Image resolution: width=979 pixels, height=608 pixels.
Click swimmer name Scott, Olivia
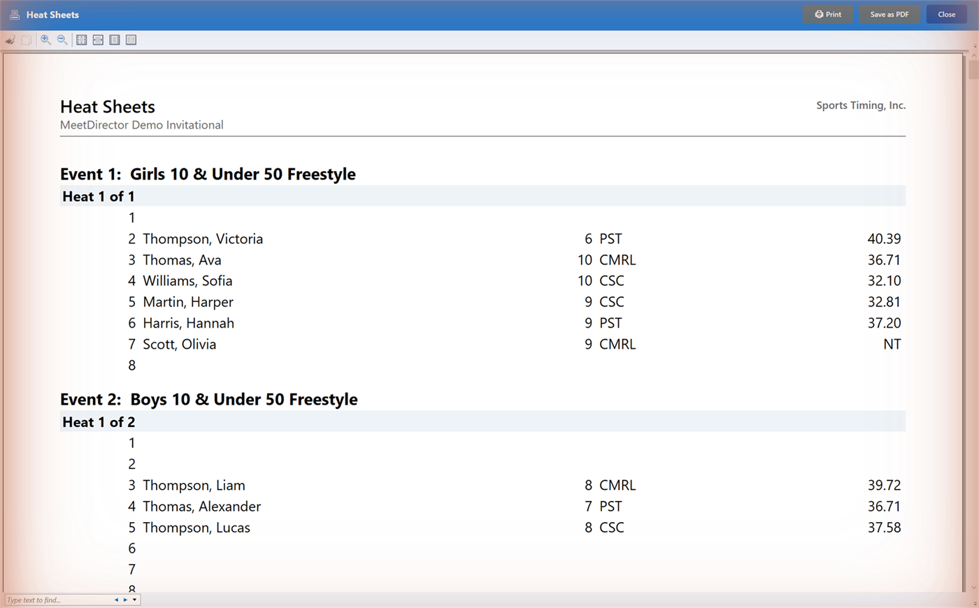pyautogui.click(x=180, y=344)
